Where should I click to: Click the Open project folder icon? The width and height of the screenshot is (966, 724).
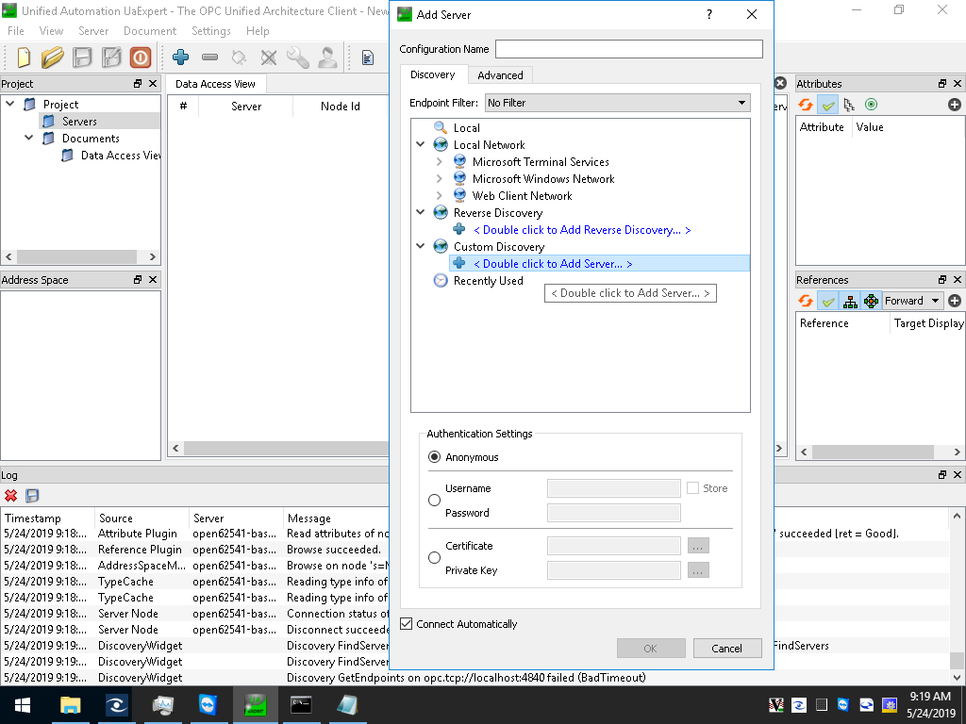53,58
